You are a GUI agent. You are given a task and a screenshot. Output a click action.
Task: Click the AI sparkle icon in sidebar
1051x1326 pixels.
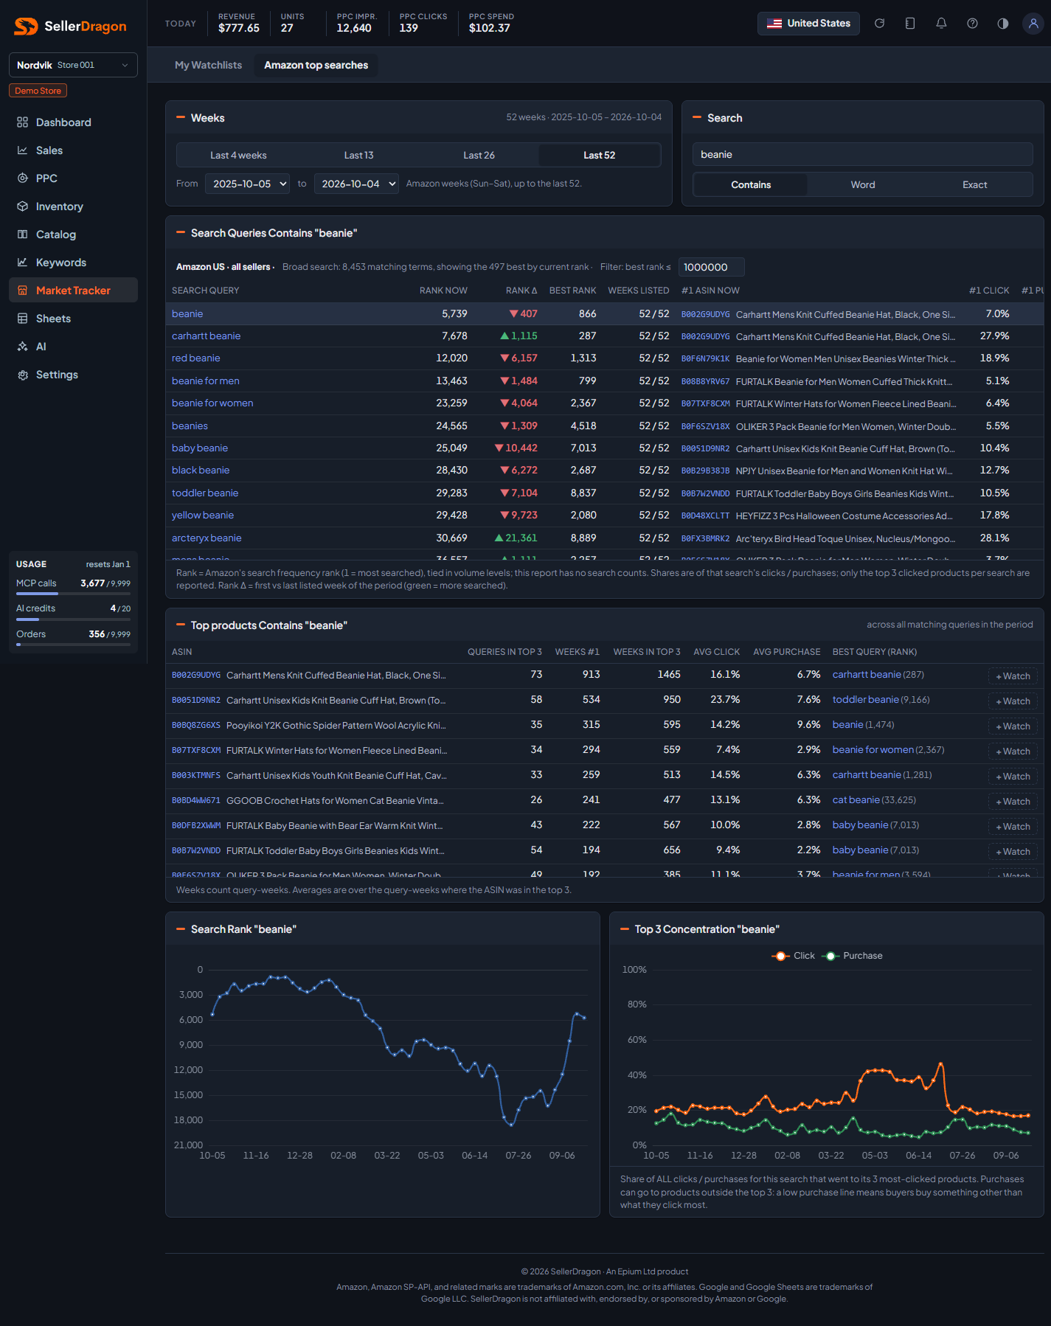[x=23, y=347]
